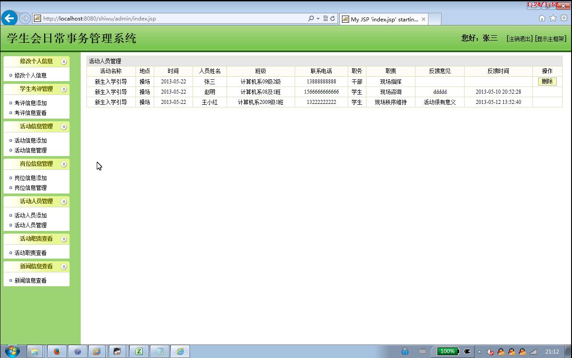Click the taskbar clock 21:12

tap(552, 351)
